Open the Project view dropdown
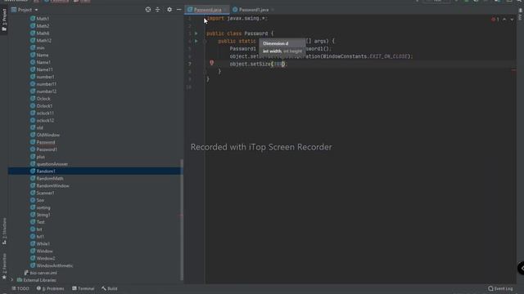This screenshot has width=524, height=294. pyautogui.click(x=25, y=10)
